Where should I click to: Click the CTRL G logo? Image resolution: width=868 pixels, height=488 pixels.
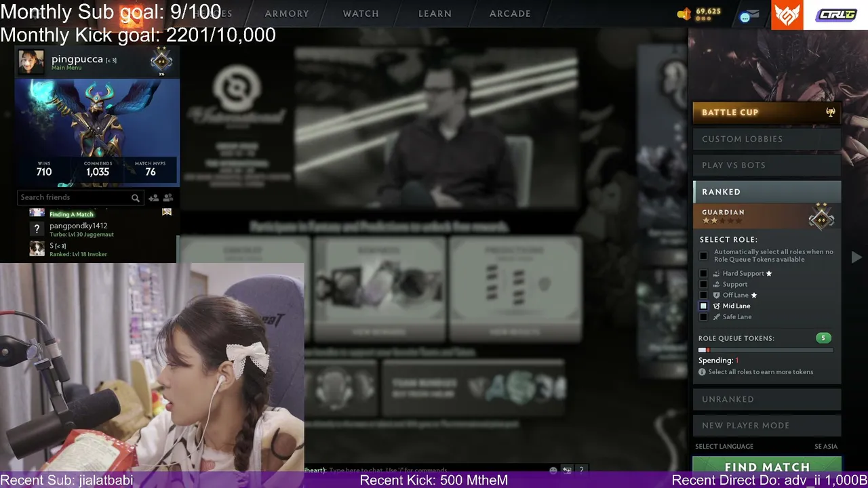click(835, 15)
